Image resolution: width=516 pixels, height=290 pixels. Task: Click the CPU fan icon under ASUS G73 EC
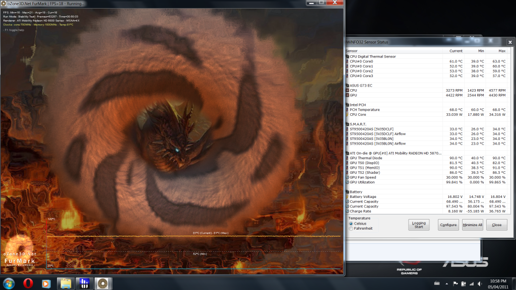click(347, 91)
